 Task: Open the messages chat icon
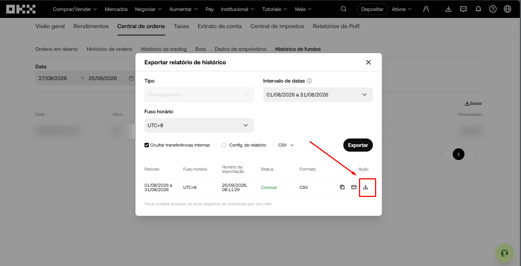[x=463, y=9]
